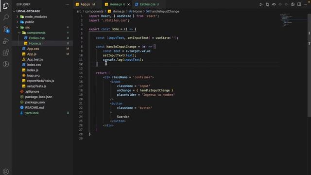Open editor more actions ellipsis
Viewport: 311px width, 175px height.
coord(306,4)
